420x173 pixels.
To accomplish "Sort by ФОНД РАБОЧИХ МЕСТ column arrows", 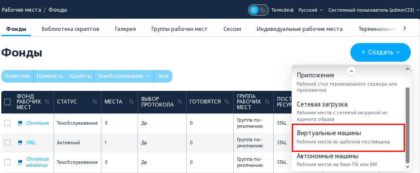I will 47,102.
